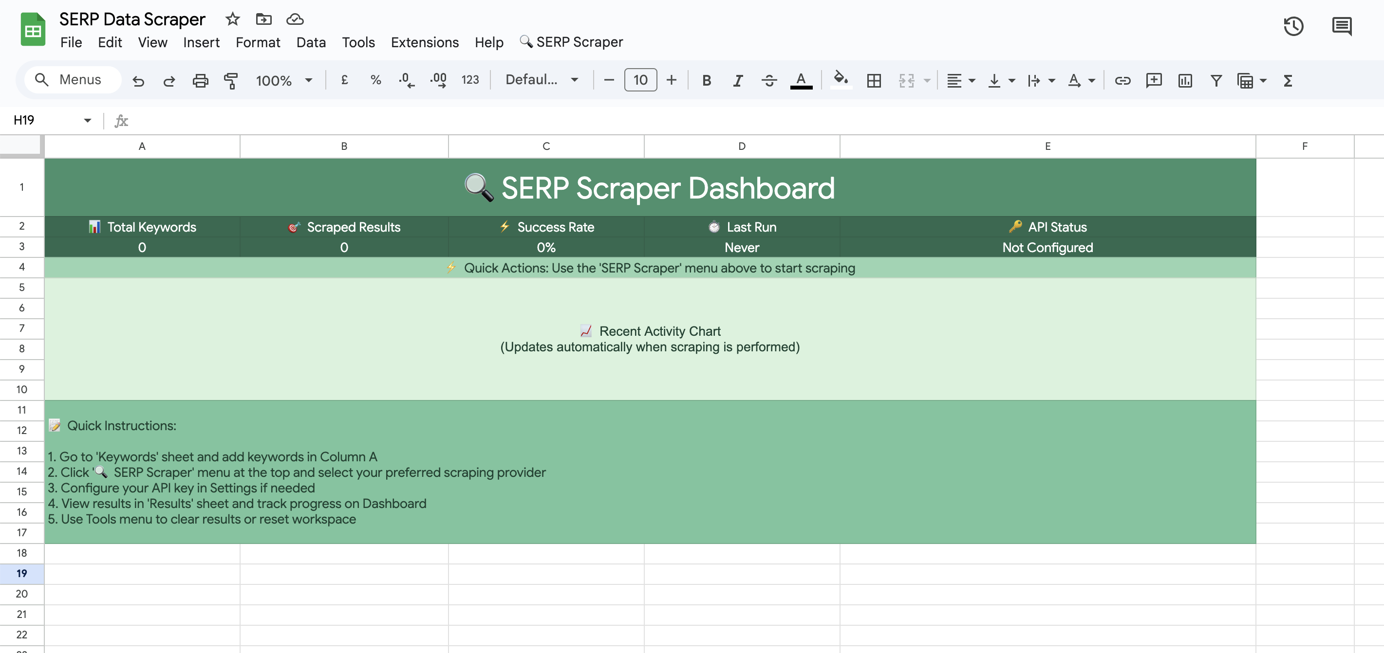This screenshot has width=1384, height=653.
Task: Open the font size selector dropdown
Action: click(x=640, y=79)
